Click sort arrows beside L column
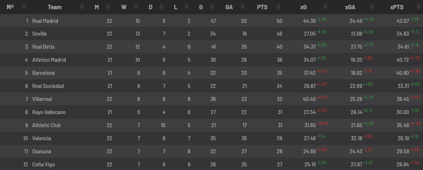The width and height of the screenshot is (423, 170). tap(187, 7)
